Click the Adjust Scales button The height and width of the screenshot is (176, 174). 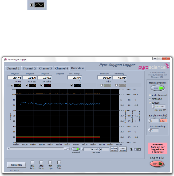[114, 149]
